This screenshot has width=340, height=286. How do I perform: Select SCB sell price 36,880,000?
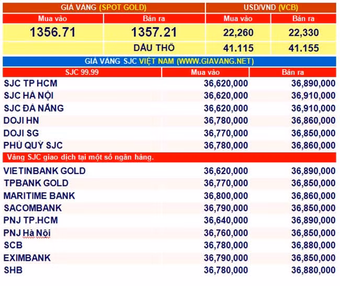tap(313, 245)
